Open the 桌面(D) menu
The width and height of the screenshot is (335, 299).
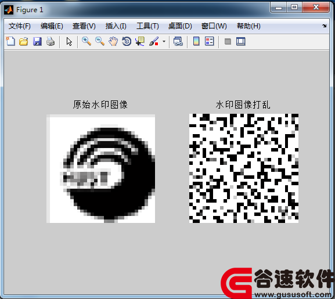click(x=180, y=26)
